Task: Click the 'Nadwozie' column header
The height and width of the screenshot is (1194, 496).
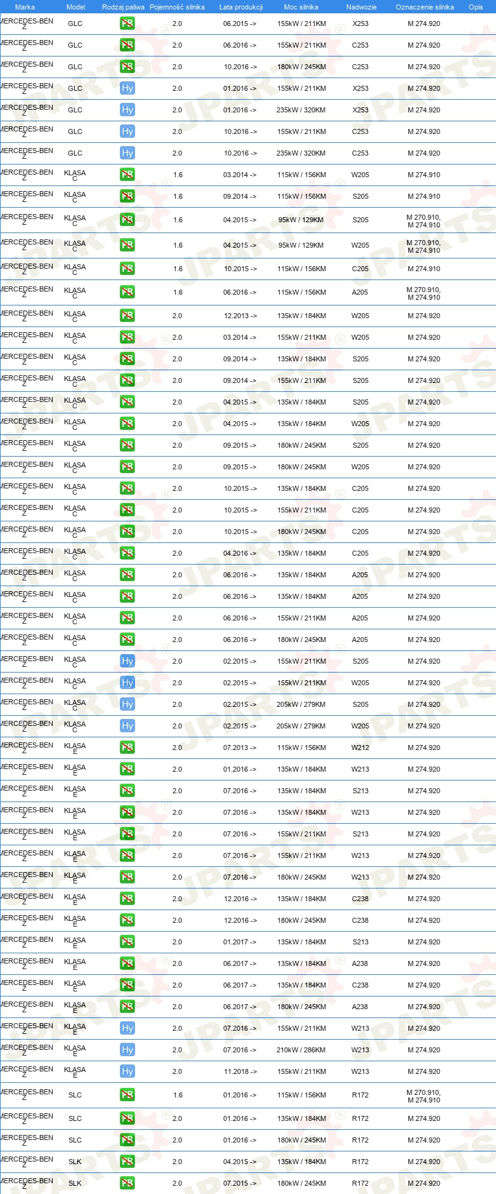Action: [x=361, y=7]
